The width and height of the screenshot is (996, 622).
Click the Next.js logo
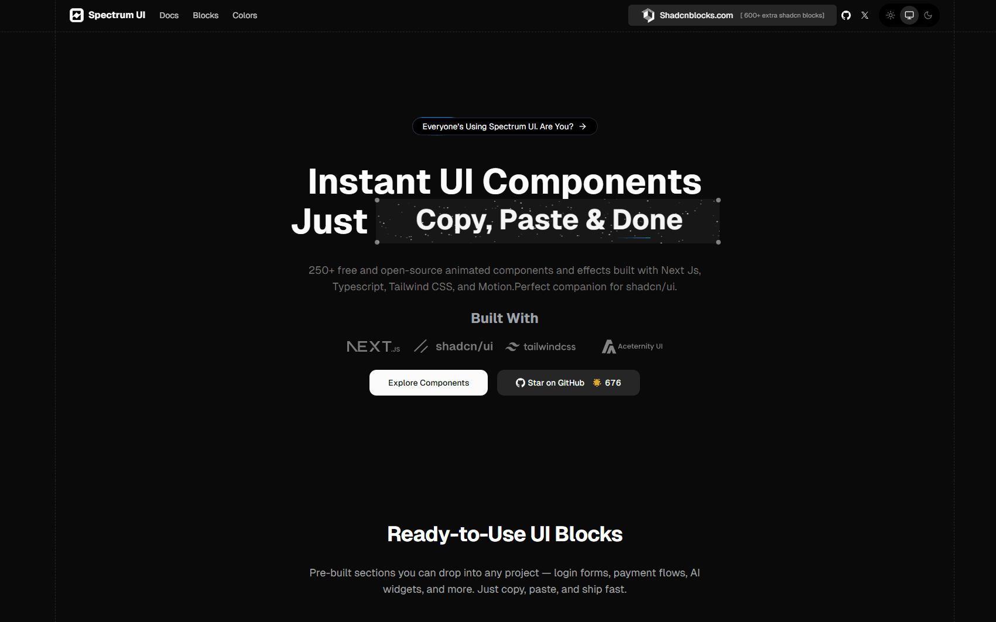pyautogui.click(x=373, y=346)
